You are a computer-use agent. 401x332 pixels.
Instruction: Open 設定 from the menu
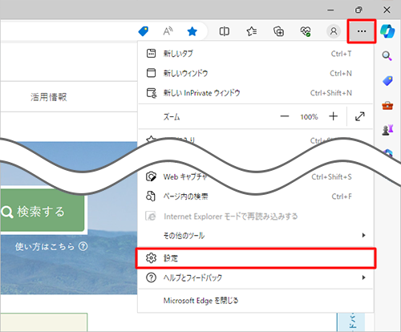255,258
